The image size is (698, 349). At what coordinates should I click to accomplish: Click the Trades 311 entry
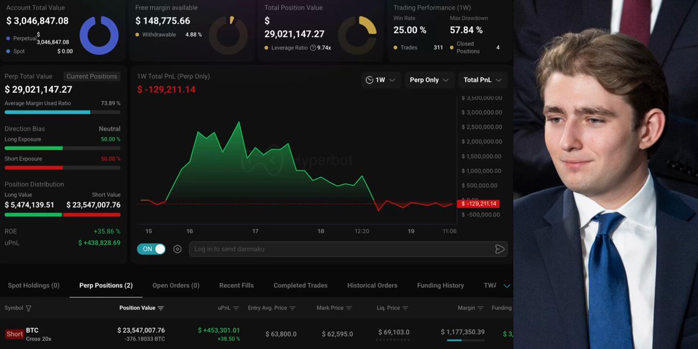418,48
